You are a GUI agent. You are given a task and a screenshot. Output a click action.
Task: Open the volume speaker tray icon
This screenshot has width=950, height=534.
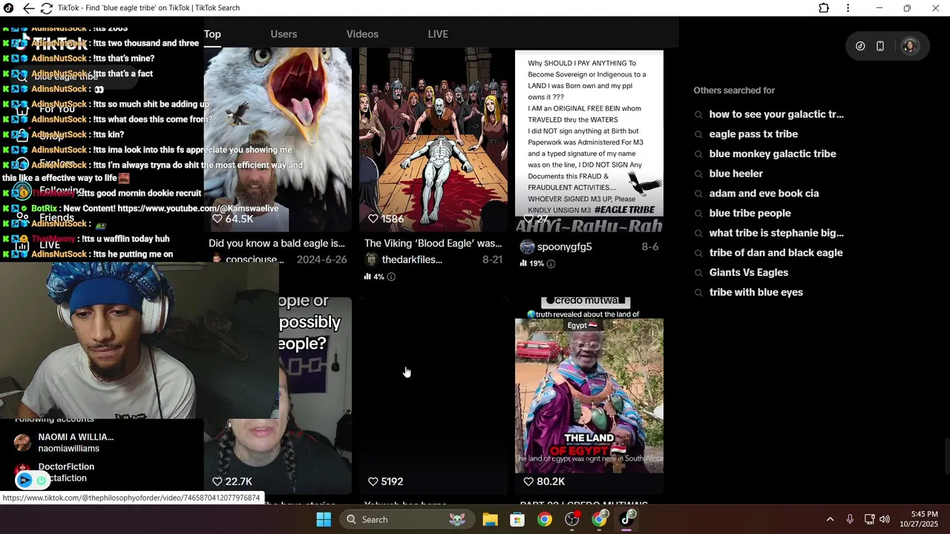885,519
